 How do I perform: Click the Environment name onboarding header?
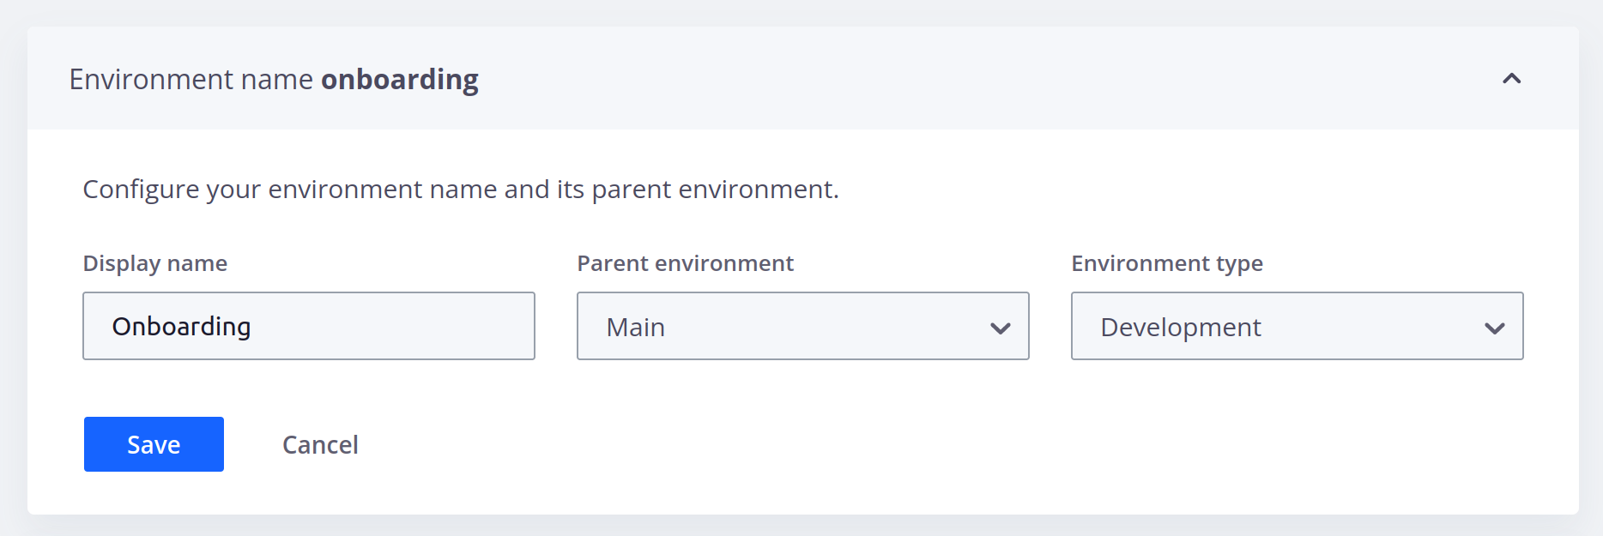click(x=275, y=78)
